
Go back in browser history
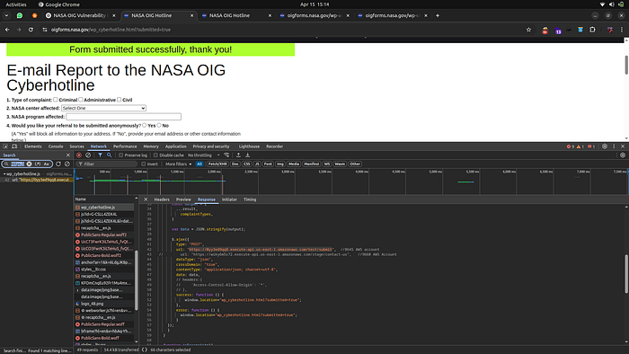pos(7,30)
